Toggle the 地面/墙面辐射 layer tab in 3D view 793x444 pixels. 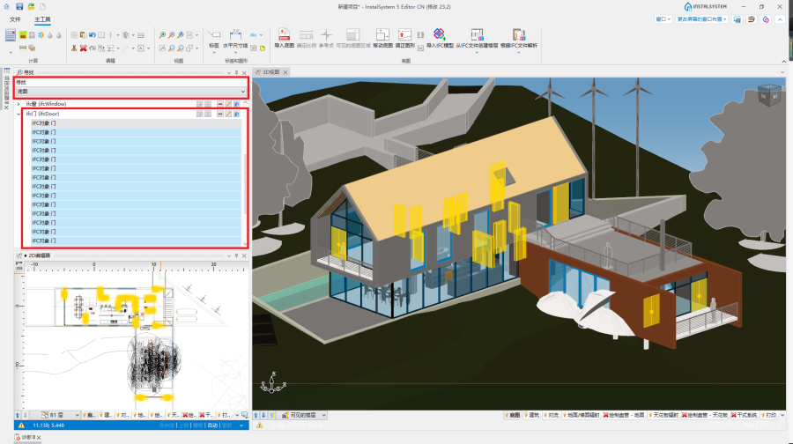tap(581, 415)
